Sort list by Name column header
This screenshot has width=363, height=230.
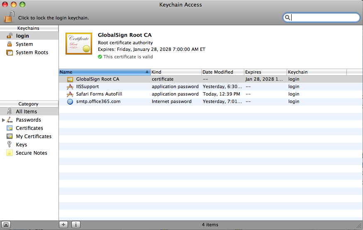pyautogui.click(x=105, y=72)
